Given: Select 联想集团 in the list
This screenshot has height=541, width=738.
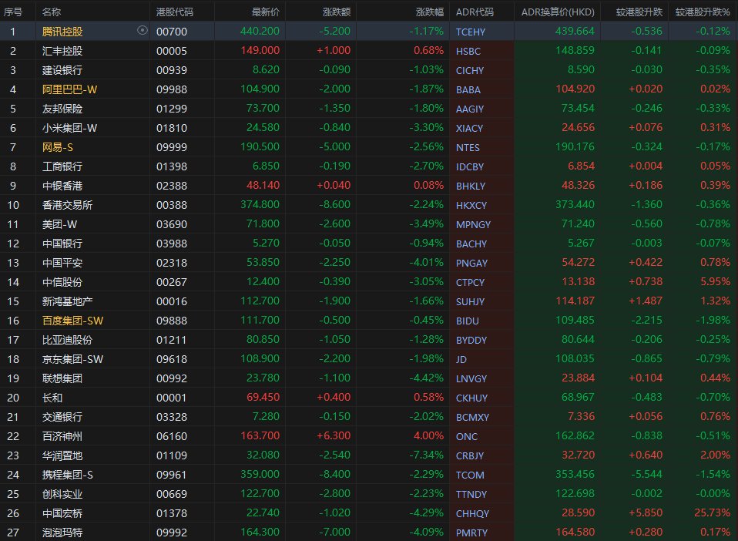Looking at the screenshot, I should click(62, 378).
